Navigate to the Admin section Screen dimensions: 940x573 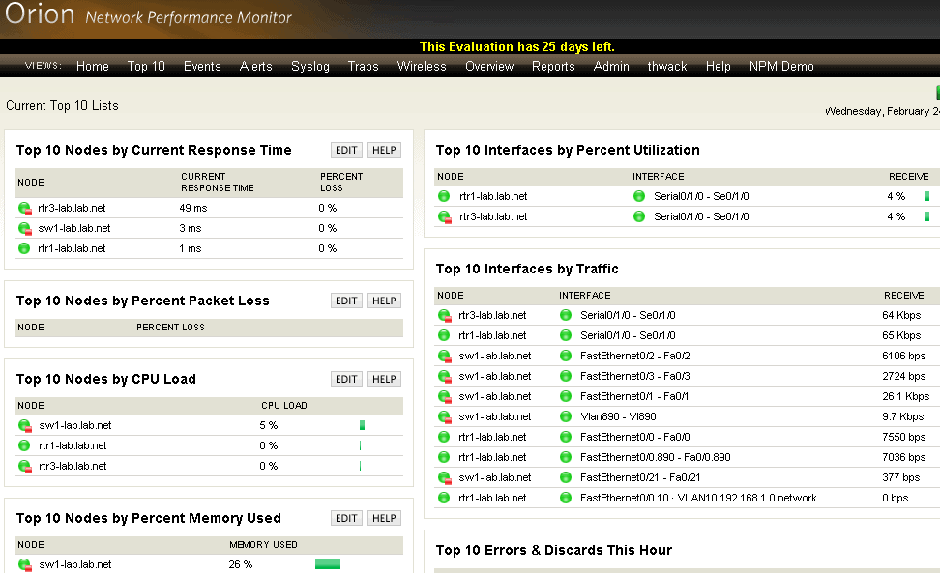pos(610,66)
